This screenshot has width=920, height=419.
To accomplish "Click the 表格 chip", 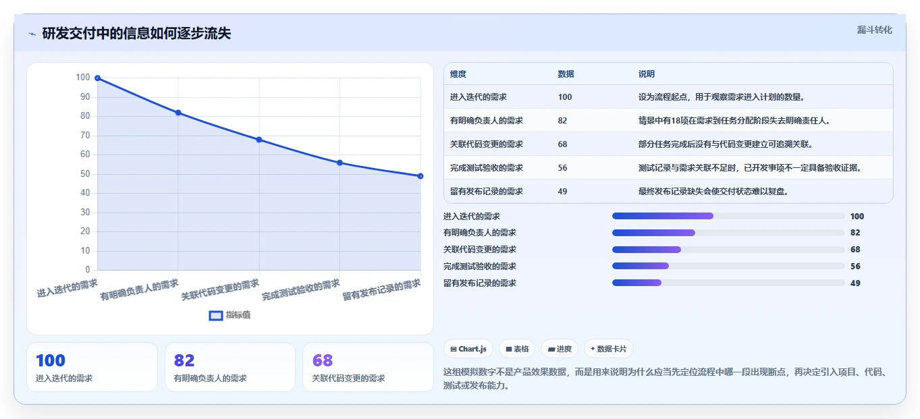I will [517, 349].
